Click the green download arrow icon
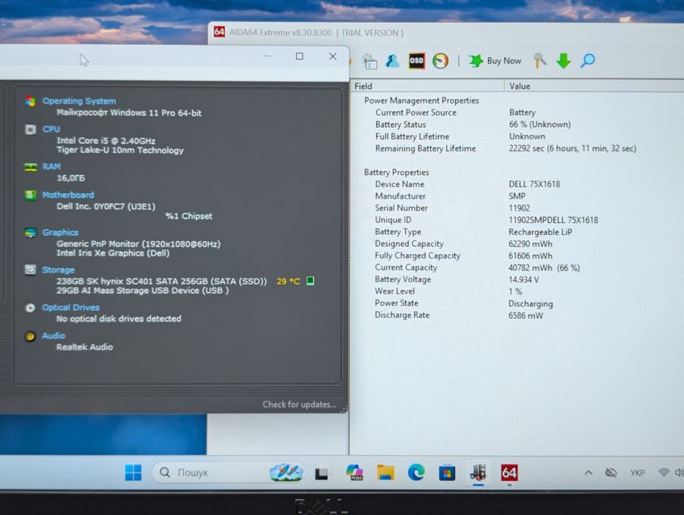Image resolution: width=684 pixels, height=515 pixels. click(564, 61)
